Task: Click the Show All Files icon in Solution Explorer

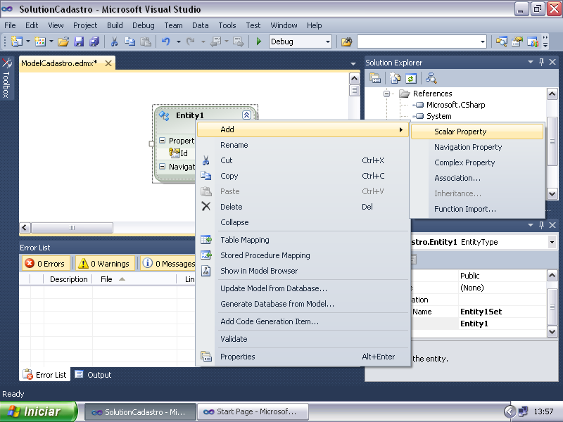Action: [396, 78]
